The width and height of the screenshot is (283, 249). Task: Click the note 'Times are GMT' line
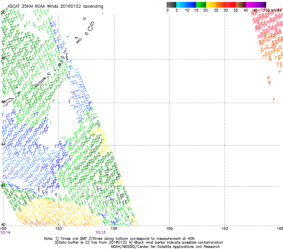[x=119, y=239]
